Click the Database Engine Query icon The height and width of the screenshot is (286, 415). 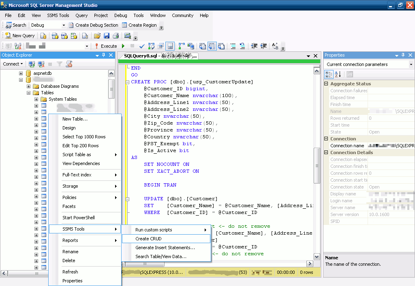(x=43, y=36)
